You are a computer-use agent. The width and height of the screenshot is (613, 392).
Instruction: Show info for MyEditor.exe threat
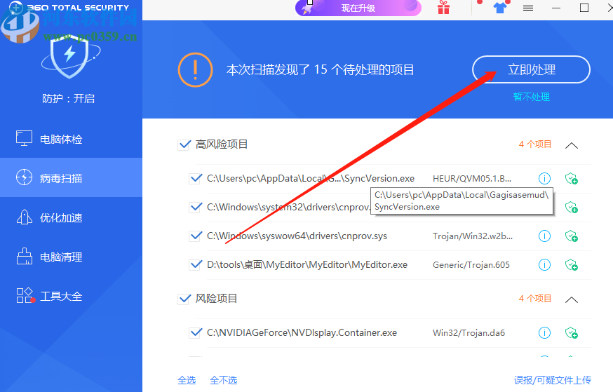click(544, 265)
